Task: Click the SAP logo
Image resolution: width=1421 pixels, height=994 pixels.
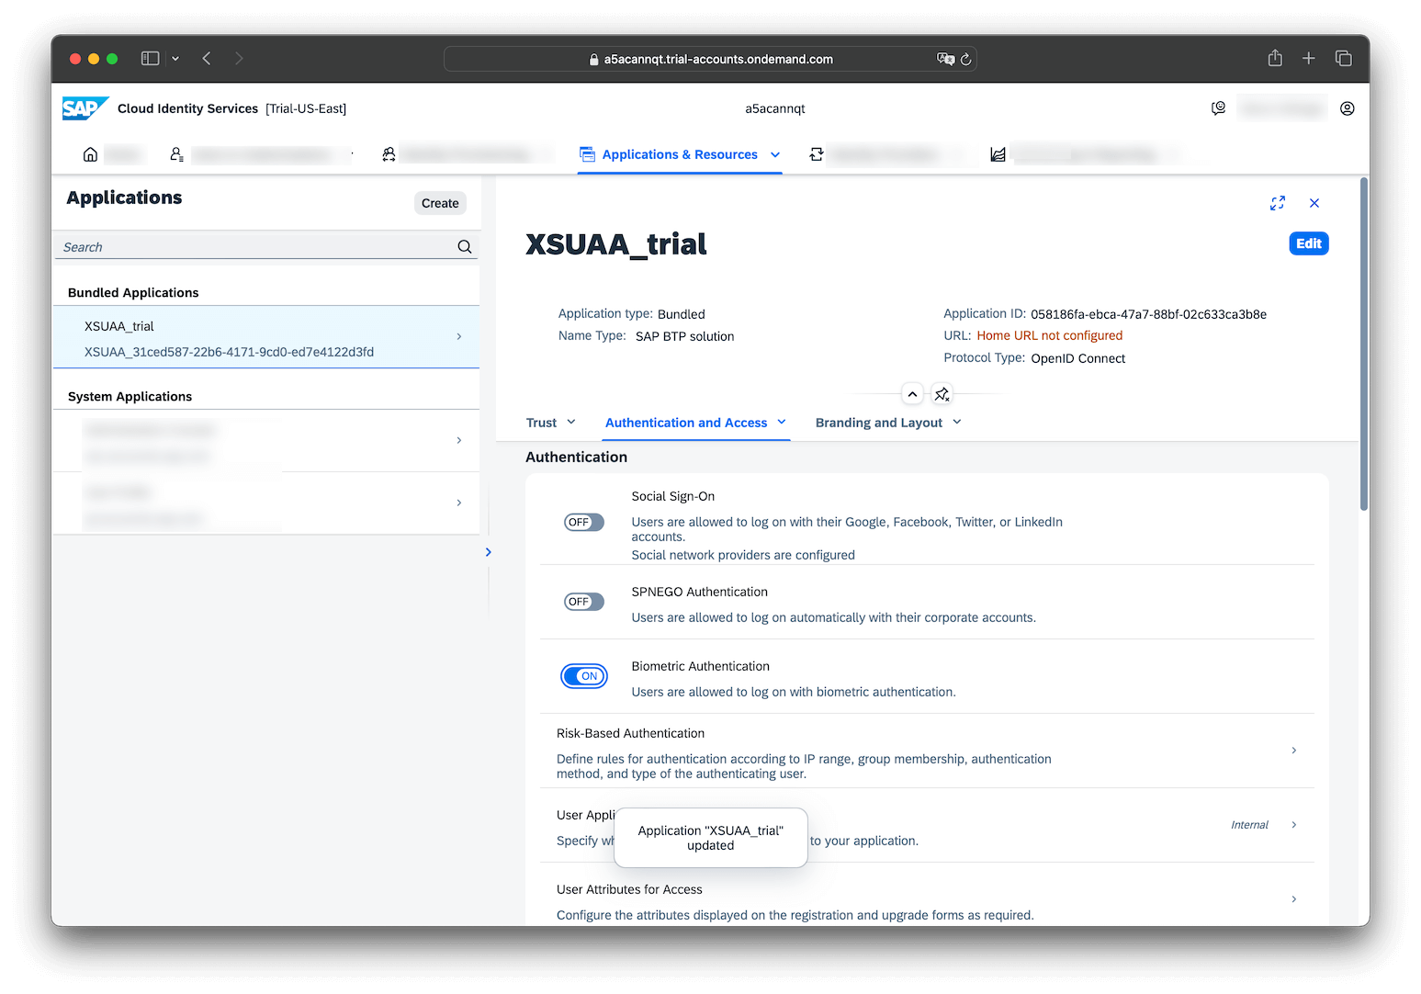Action: [84, 107]
